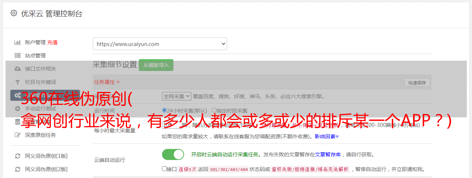
Task: Click the 优采云 管理控制台 title
Action: tap(51, 14)
